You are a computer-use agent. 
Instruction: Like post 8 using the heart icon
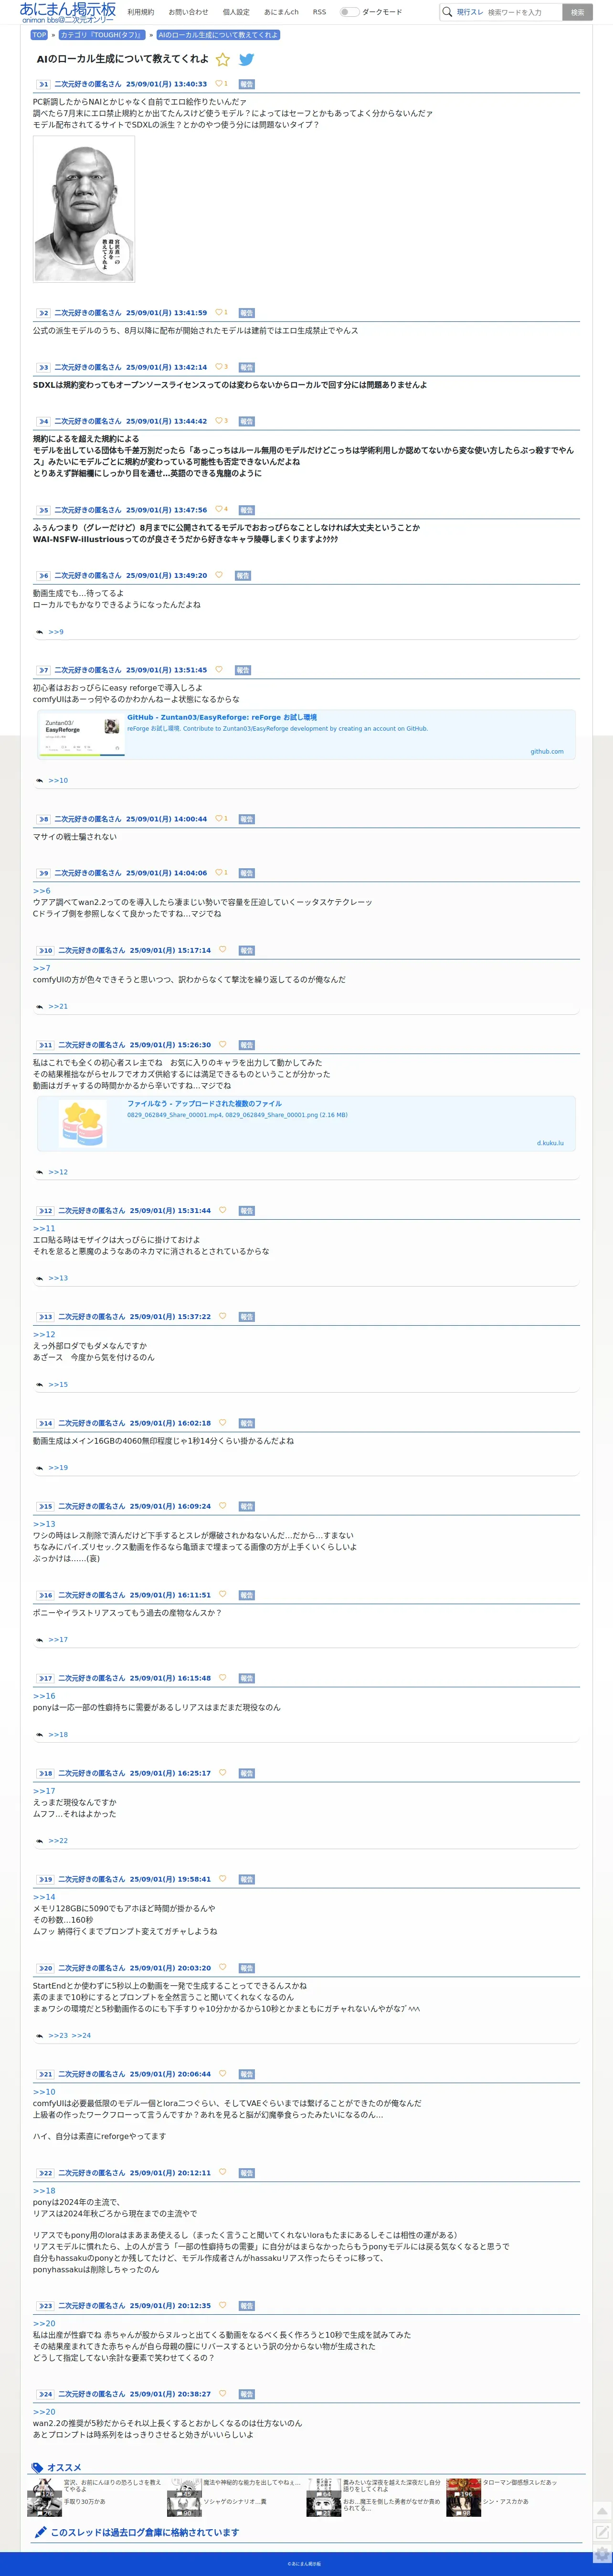click(x=219, y=819)
